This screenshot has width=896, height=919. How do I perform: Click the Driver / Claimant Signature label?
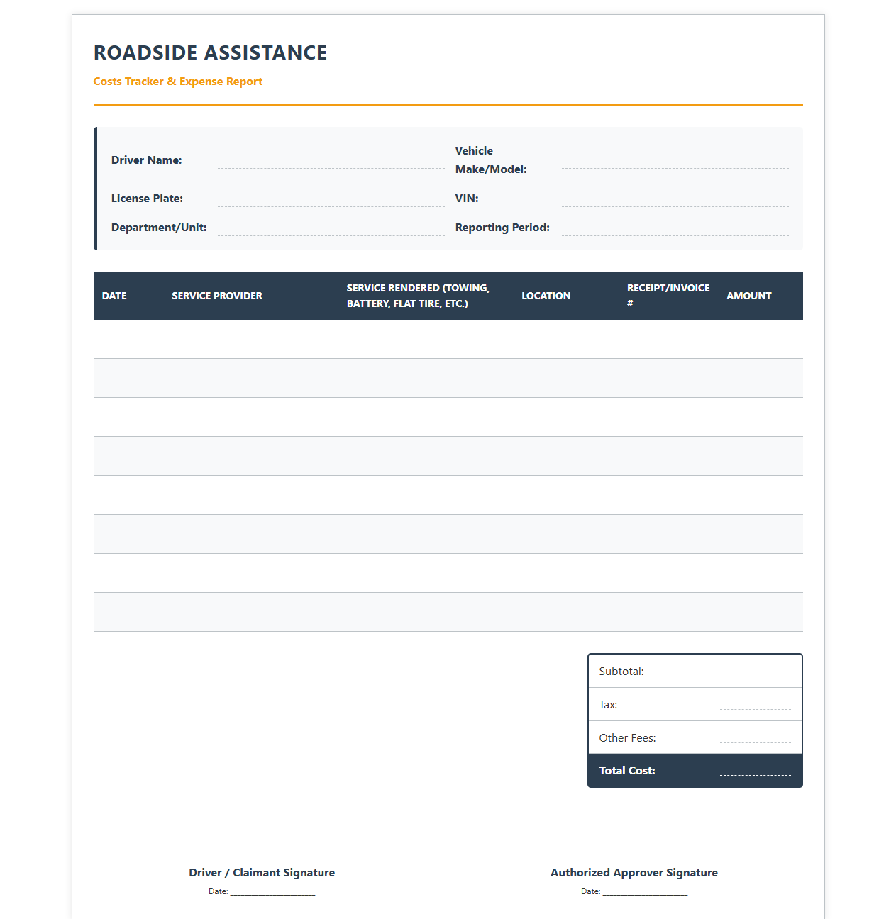(x=262, y=873)
